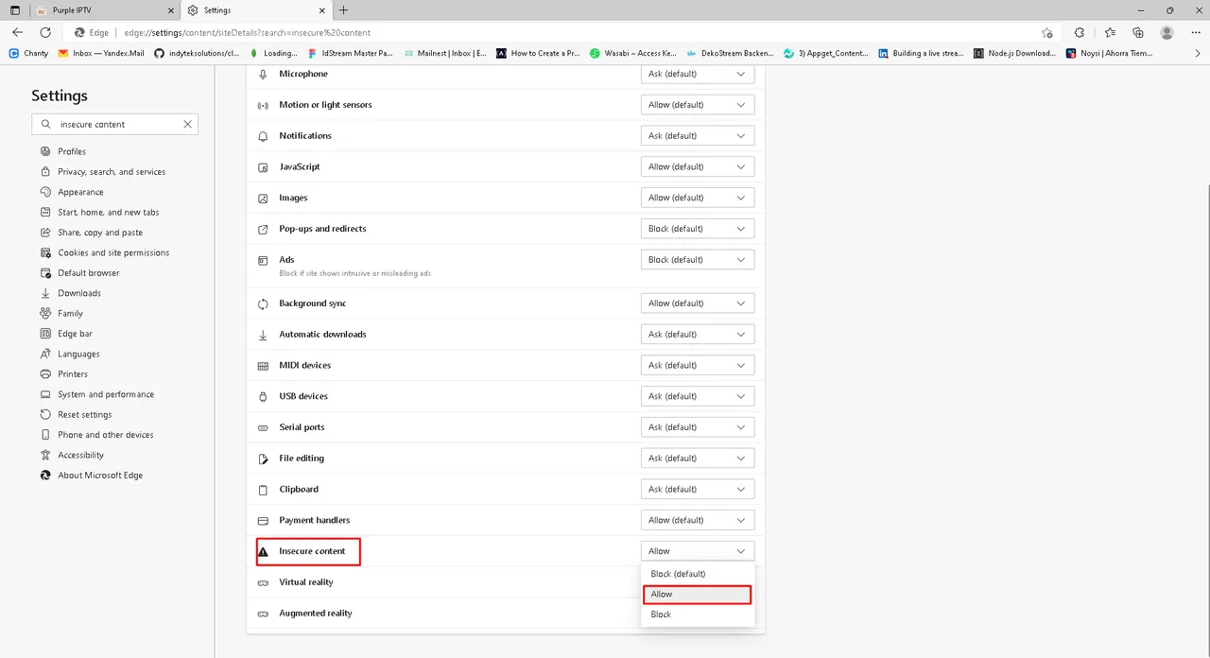Click the MIDI devices keyboard icon

263,365
